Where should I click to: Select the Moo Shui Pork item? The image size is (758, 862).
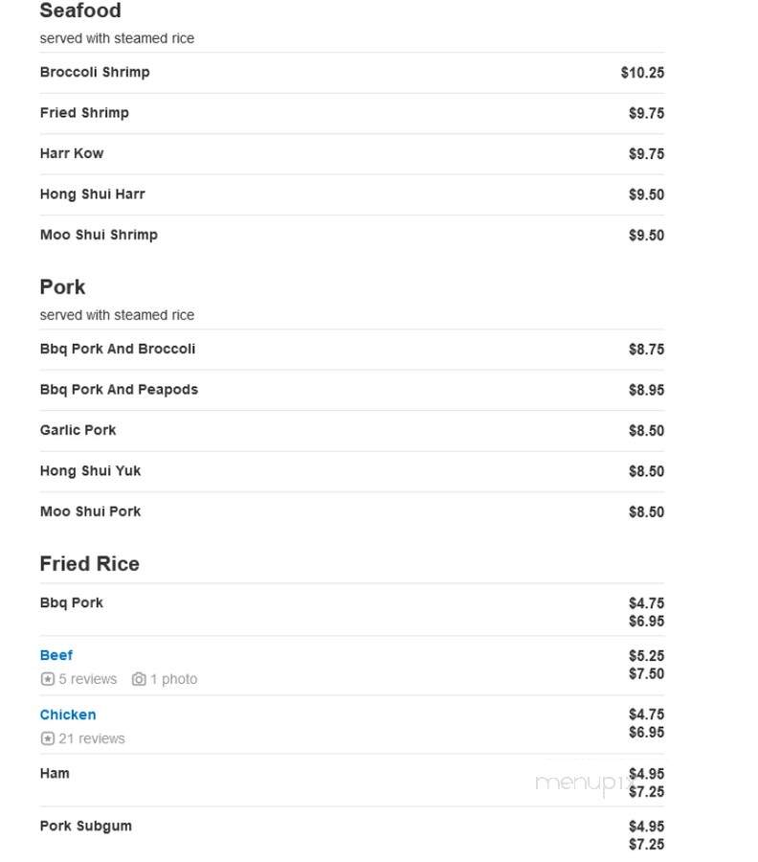(352, 512)
